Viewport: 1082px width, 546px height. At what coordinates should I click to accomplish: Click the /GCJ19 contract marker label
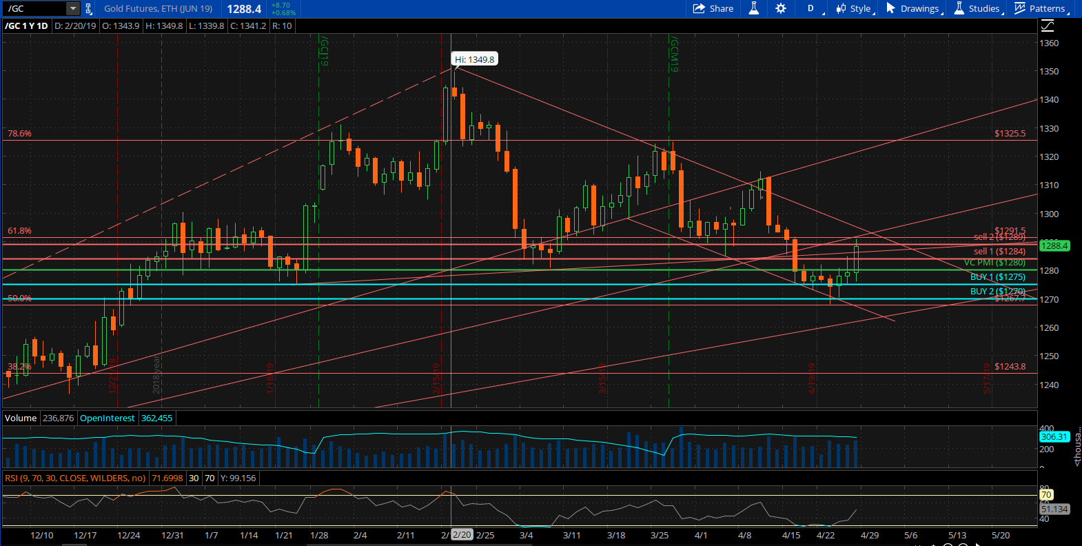point(324,52)
